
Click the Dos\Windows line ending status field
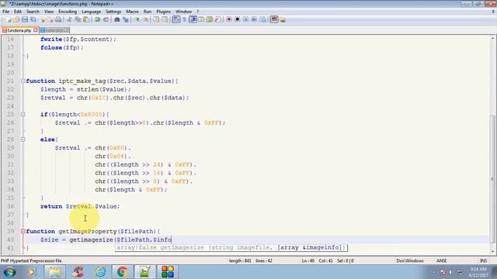(410, 261)
